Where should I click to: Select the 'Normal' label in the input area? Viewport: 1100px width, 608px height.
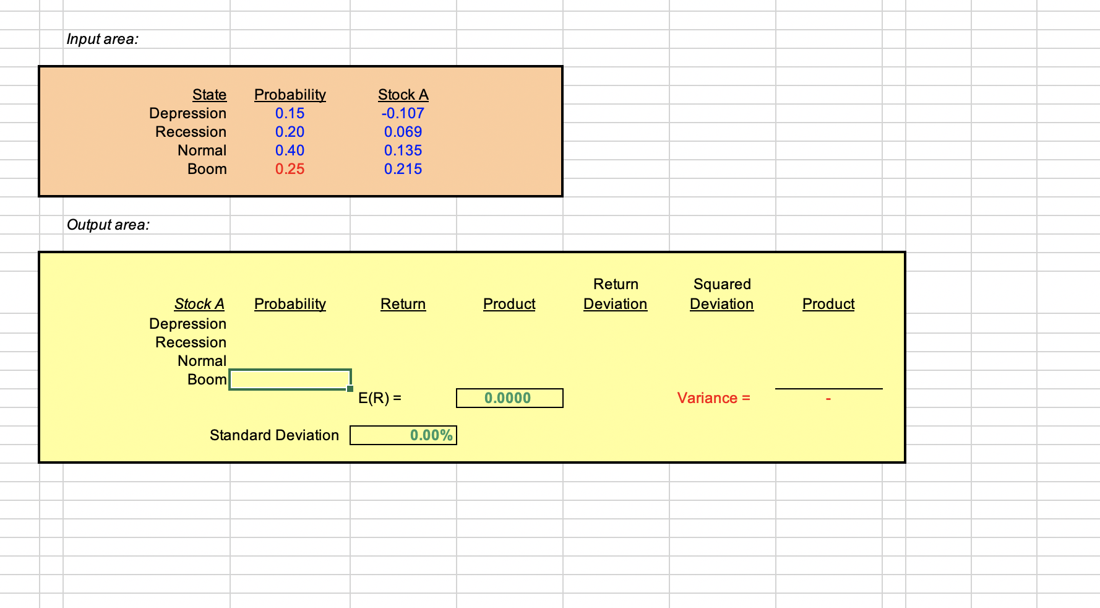[202, 150]
